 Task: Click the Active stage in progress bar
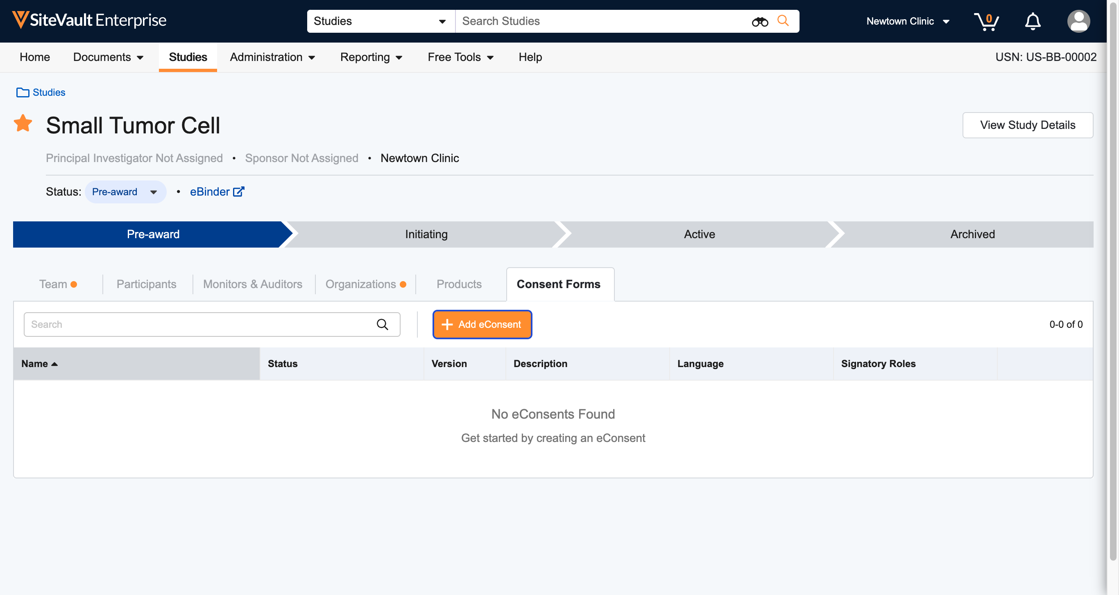[x=700, y=234]
